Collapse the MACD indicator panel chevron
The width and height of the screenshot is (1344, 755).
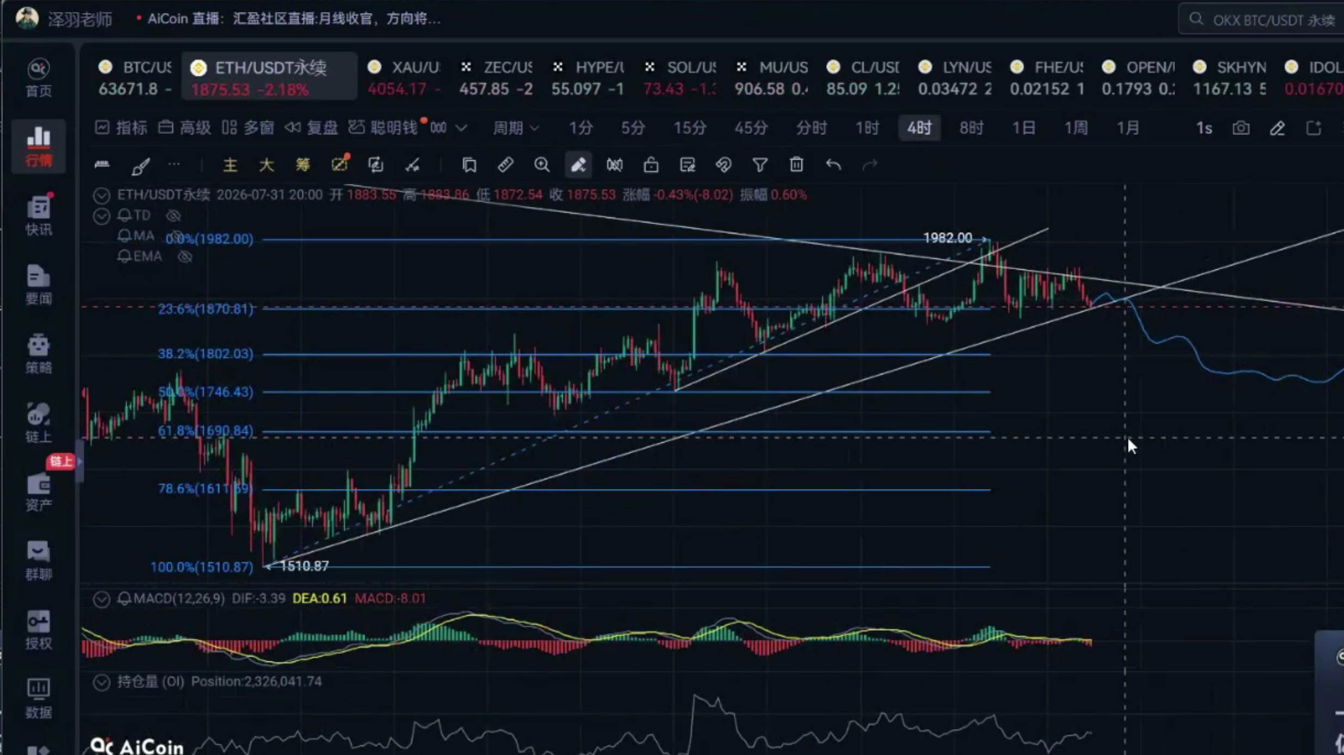click(101, 599)
